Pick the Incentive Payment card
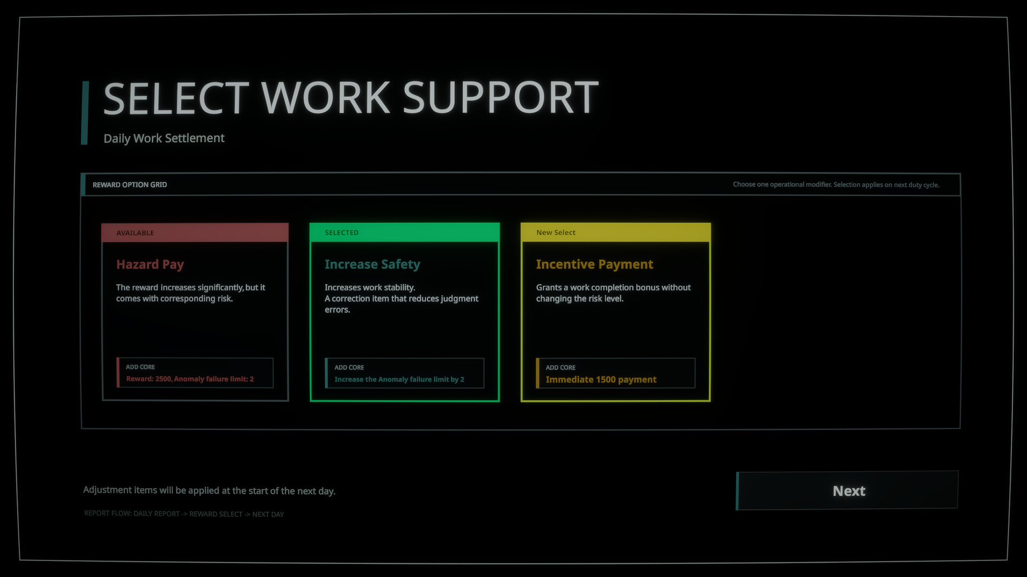1027x577 pixels. [616, 312]
